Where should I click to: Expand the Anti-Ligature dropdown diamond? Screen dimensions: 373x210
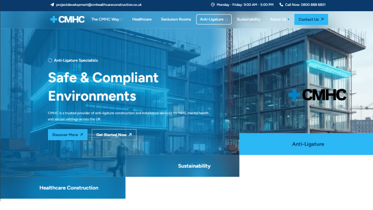point(226,20)
